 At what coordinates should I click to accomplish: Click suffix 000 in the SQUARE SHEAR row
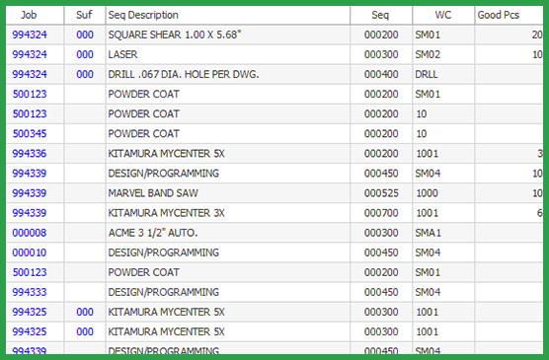85,35
